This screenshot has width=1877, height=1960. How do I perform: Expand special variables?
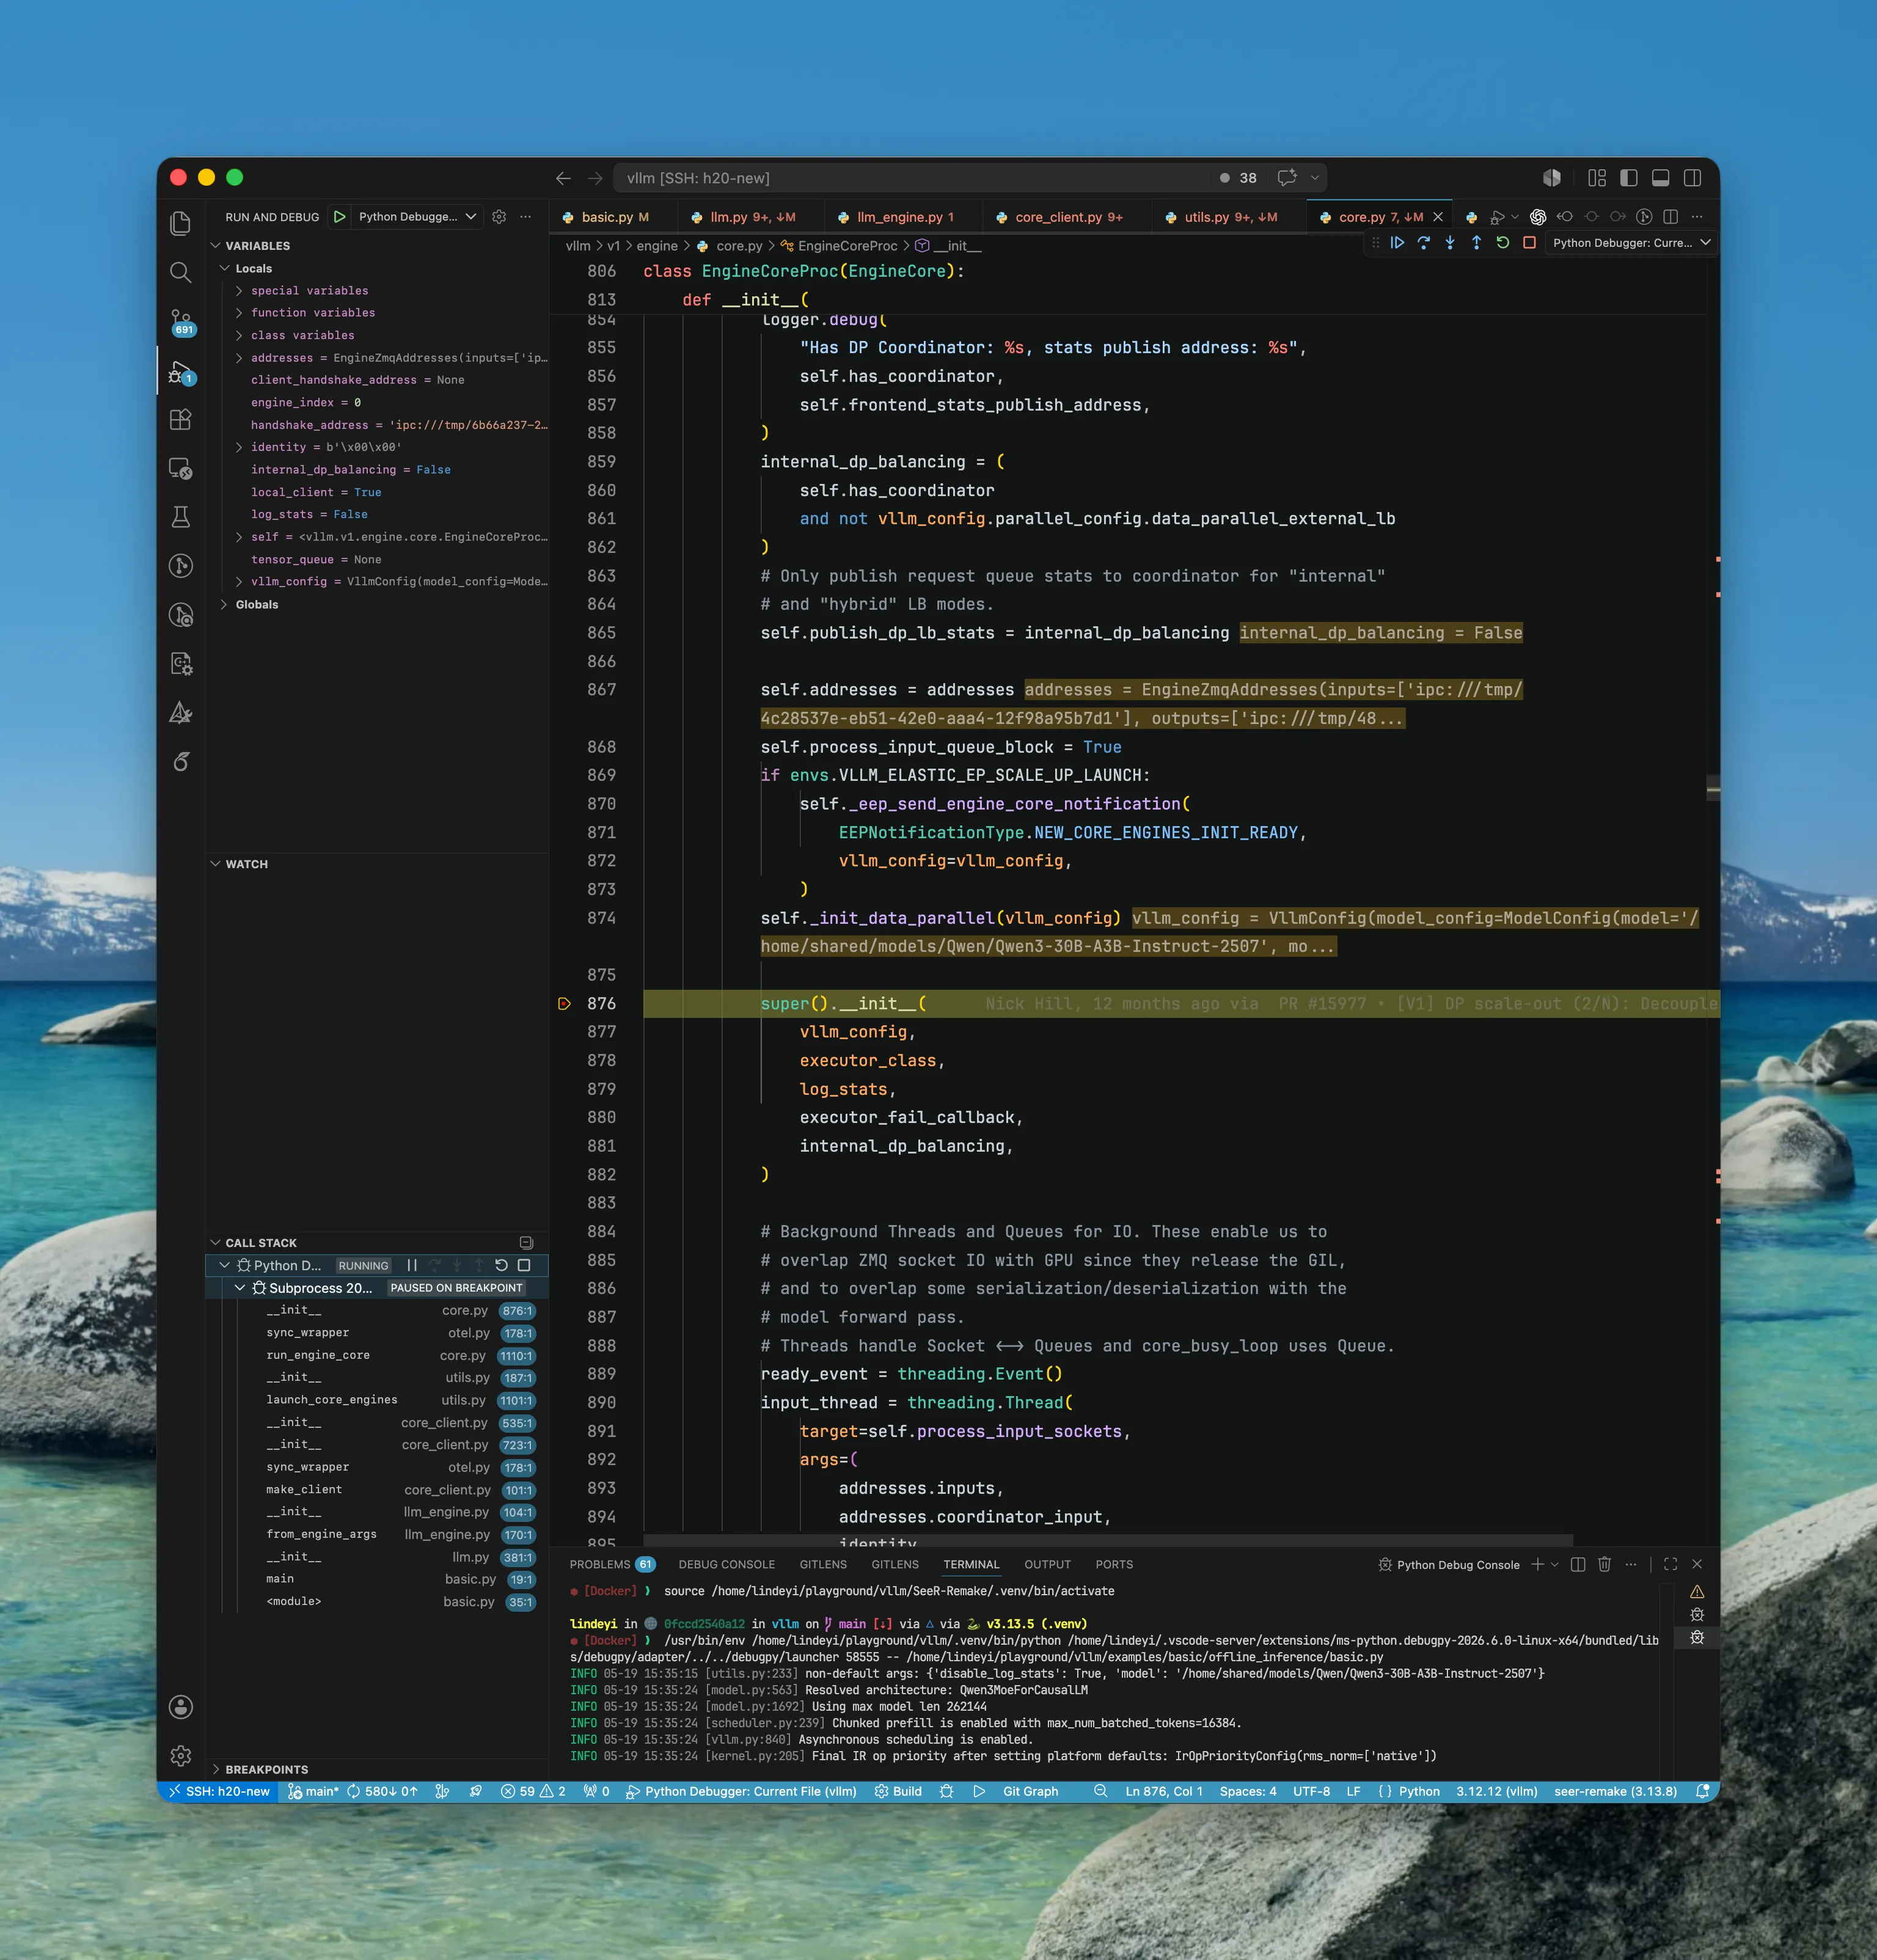pos(239,291)
